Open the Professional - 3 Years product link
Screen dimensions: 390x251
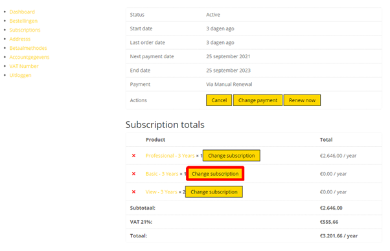click(x=170, y=156)
